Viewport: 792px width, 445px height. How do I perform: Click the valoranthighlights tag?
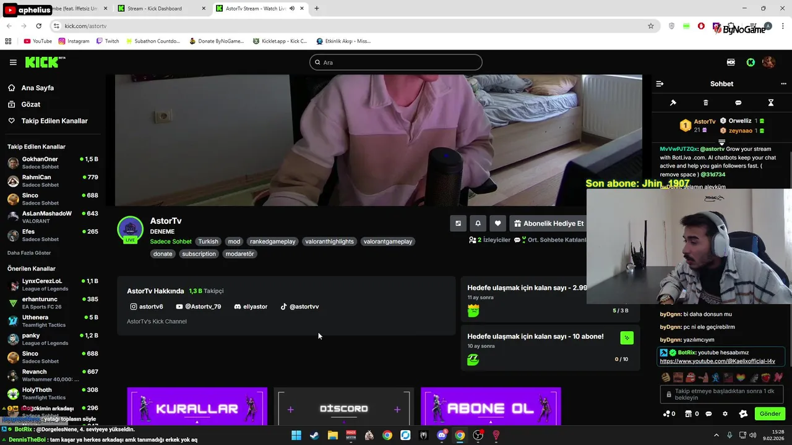pyautogui.click(x=329, y=242)
